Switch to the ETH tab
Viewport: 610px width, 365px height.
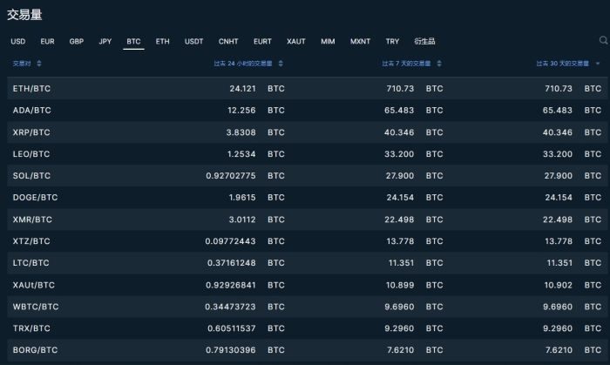click(162, 41)
